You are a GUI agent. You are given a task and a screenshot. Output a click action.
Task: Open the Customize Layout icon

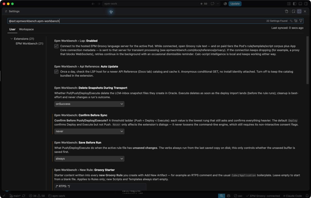[289, 4]
